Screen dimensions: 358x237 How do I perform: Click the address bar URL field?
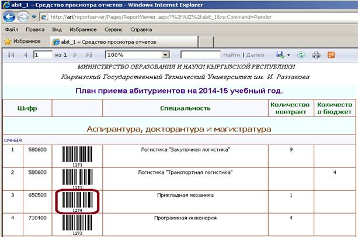point(199,17)
